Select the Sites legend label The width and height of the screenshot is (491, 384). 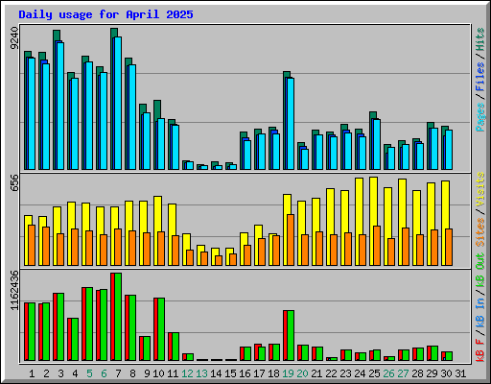[480, 232]
